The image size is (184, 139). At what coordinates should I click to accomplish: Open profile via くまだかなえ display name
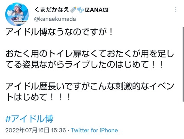click(x=52, y=10)
